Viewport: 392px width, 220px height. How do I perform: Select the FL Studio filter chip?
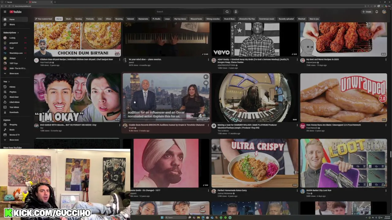(x=156, y=19)
